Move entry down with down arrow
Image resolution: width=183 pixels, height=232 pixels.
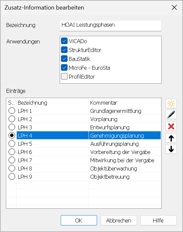click(171, 149)
